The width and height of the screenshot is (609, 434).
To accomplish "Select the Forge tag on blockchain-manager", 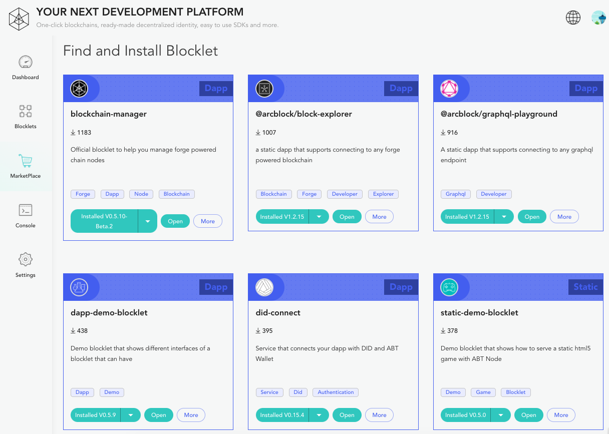I will click(x=83, y=194).
